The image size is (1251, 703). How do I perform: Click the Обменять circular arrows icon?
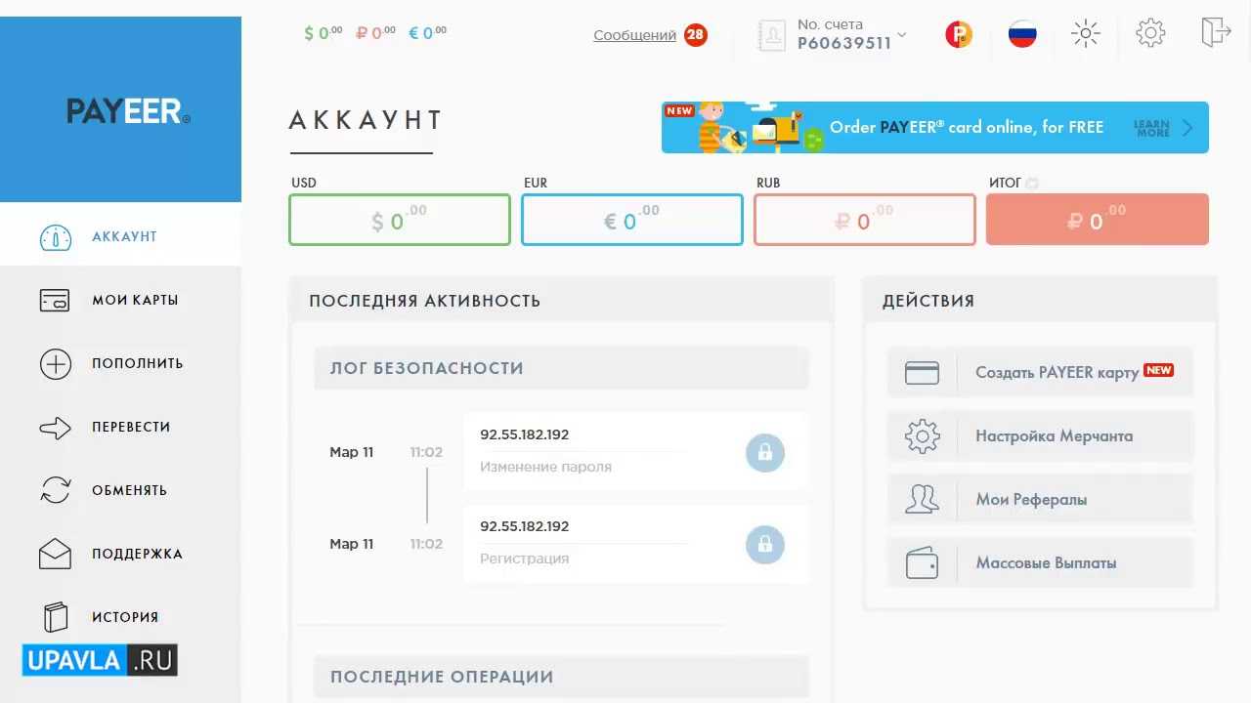(x=56, y=490)
